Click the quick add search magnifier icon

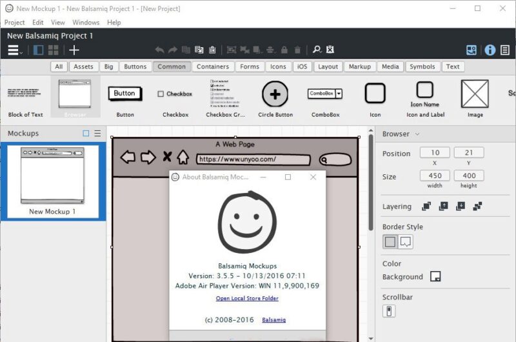317,50
